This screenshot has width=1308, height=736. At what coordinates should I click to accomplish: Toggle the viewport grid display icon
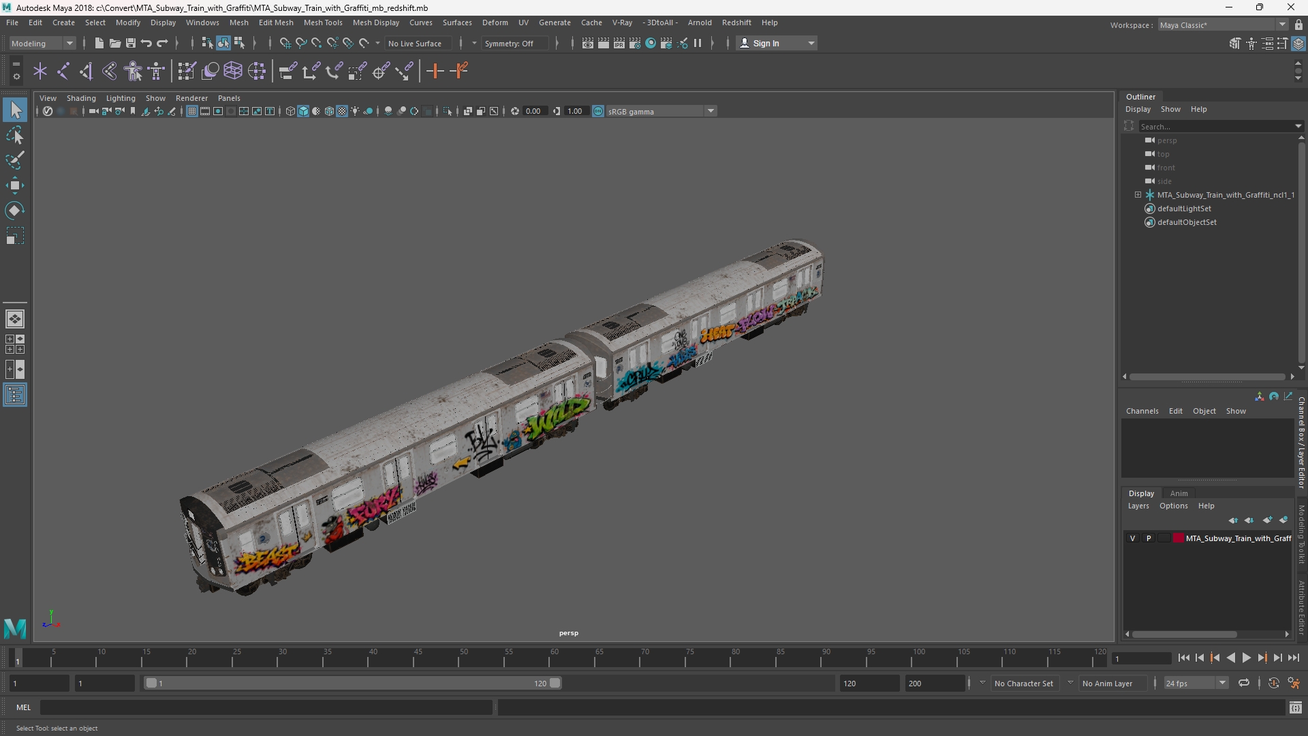click(192, 111)
